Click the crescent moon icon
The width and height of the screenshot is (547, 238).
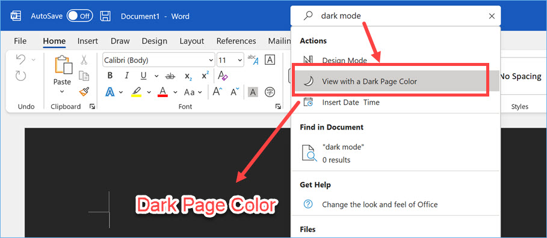[x=308, y=82]
